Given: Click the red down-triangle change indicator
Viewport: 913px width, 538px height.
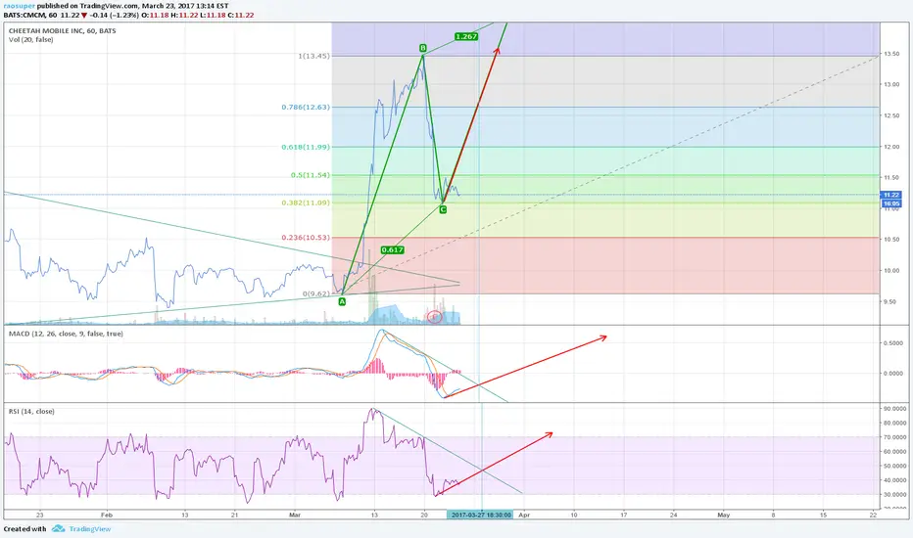Looking at the screenshot, I should point(84,15).
